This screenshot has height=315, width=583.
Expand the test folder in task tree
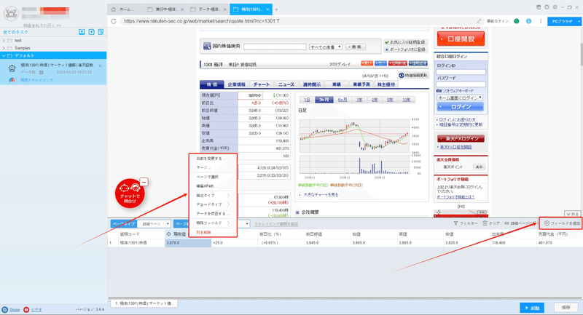pos(4,41)
